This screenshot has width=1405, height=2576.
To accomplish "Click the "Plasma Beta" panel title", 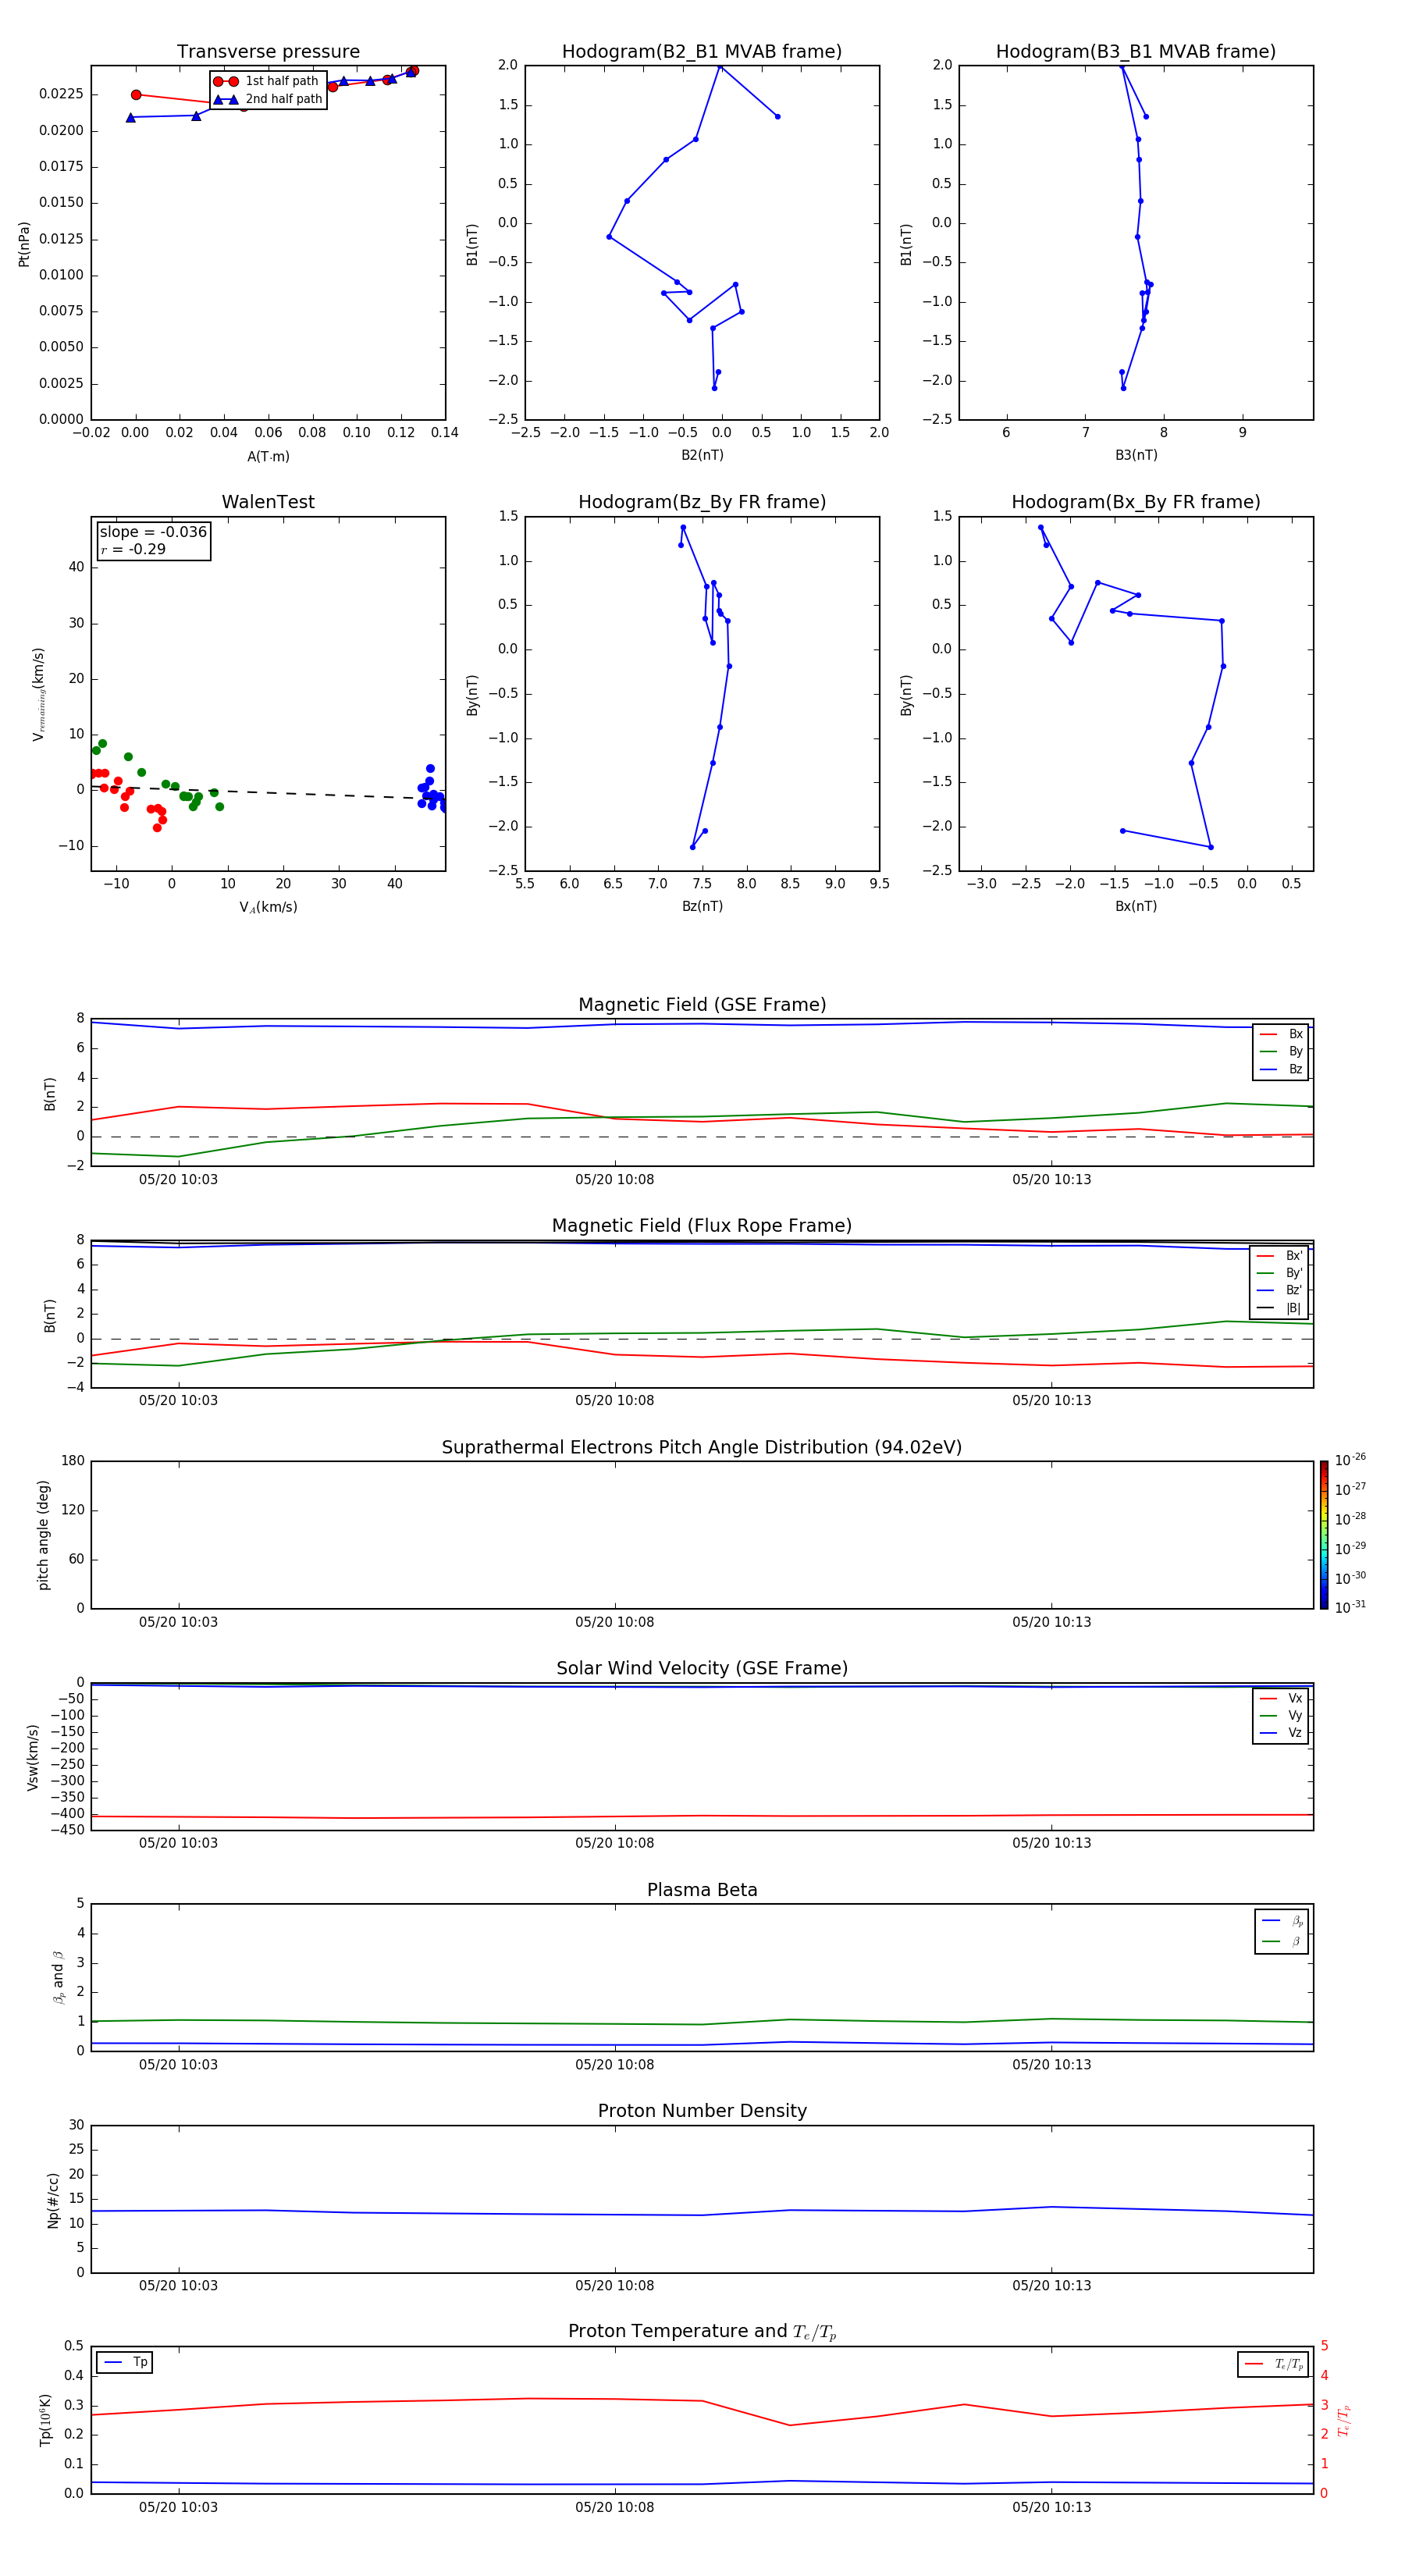I will tap(702, 1891).
